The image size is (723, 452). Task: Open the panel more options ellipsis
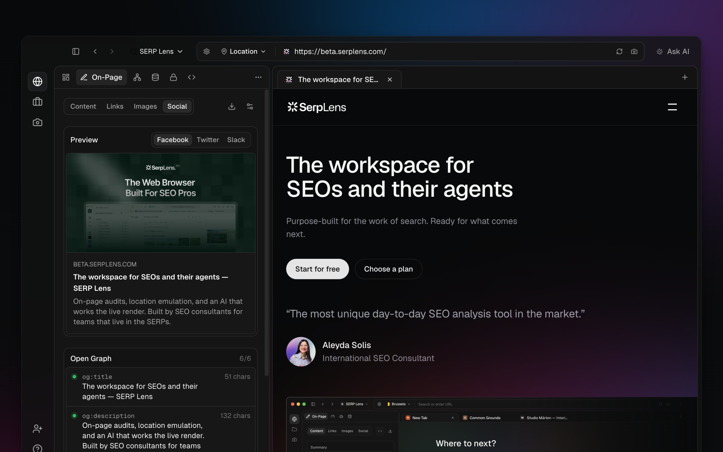[258, 77]
